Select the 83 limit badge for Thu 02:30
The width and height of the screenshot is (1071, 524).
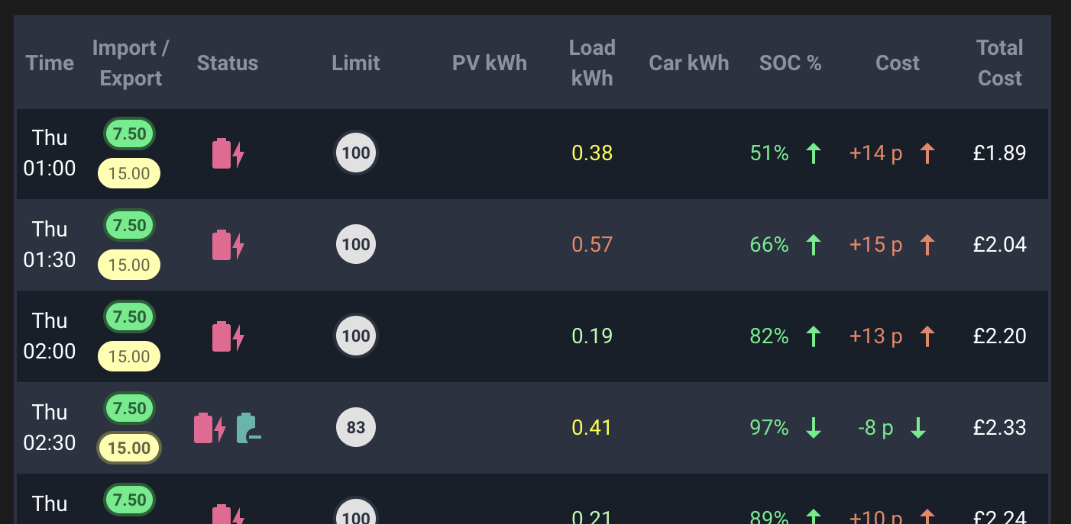[356, 428]
